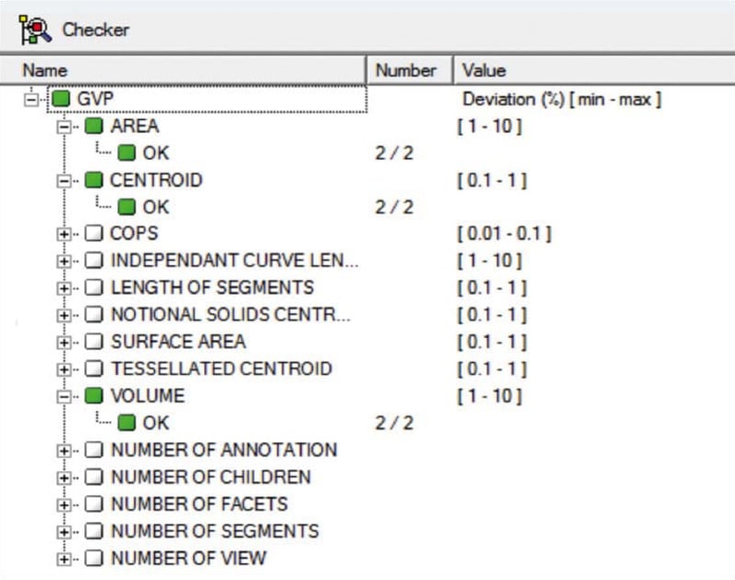
Task: Sort by the Name column header
Action: click(183, 70)
